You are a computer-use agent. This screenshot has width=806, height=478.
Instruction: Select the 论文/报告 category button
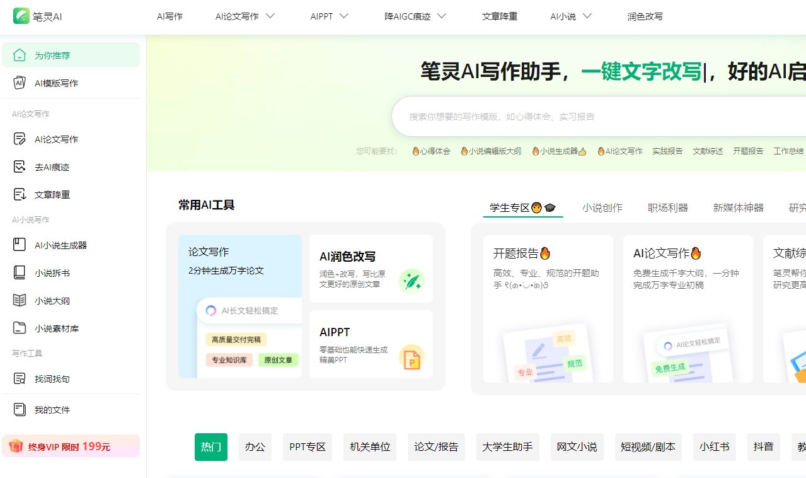tap(437, 447)
